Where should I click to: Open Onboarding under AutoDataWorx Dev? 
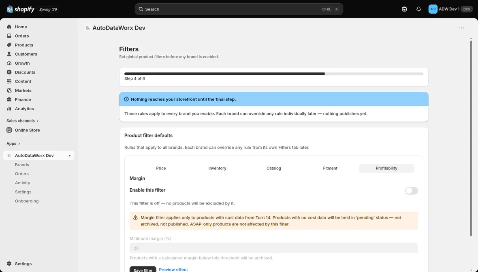tap(27, 201)
